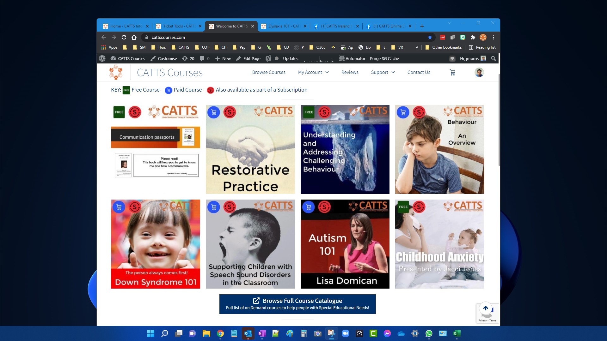The image size is (607, 341).
Task: Open the shopping cart icon in site header
Action: pos(452,72)
